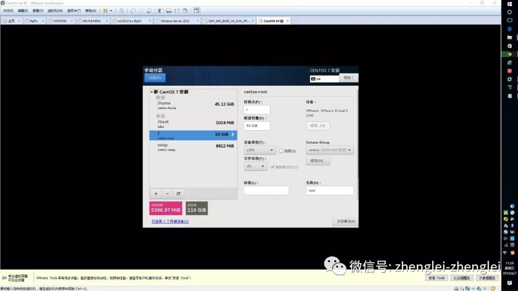Screen dimensions: 518x291
Task: Open the Microsoft Store taskbar icon
Action: point(509,46)
